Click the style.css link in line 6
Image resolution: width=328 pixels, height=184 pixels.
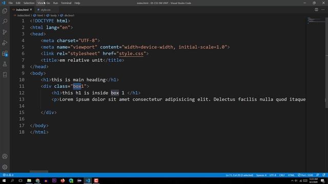pyautogui.click(x=131, y=54)
